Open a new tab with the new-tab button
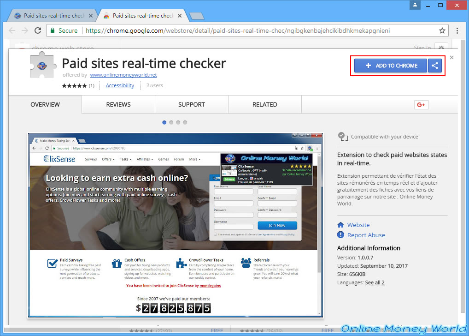The height and width of the screenshot is (336, 469). click(197, 16)
